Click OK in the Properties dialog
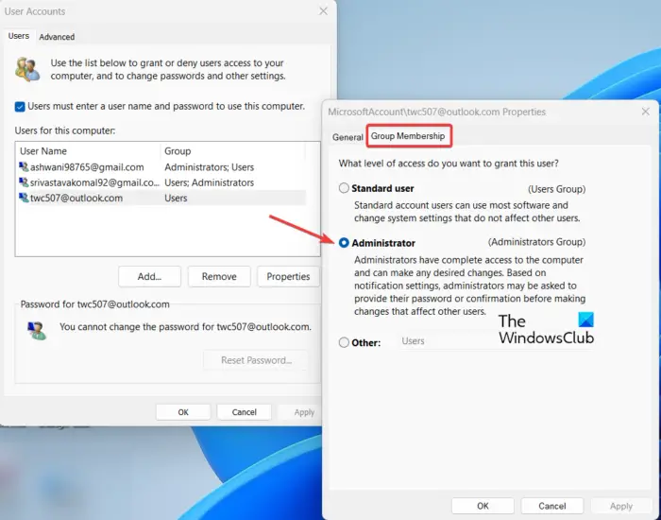This screenshot has width=661, height=520. (483, 506)
